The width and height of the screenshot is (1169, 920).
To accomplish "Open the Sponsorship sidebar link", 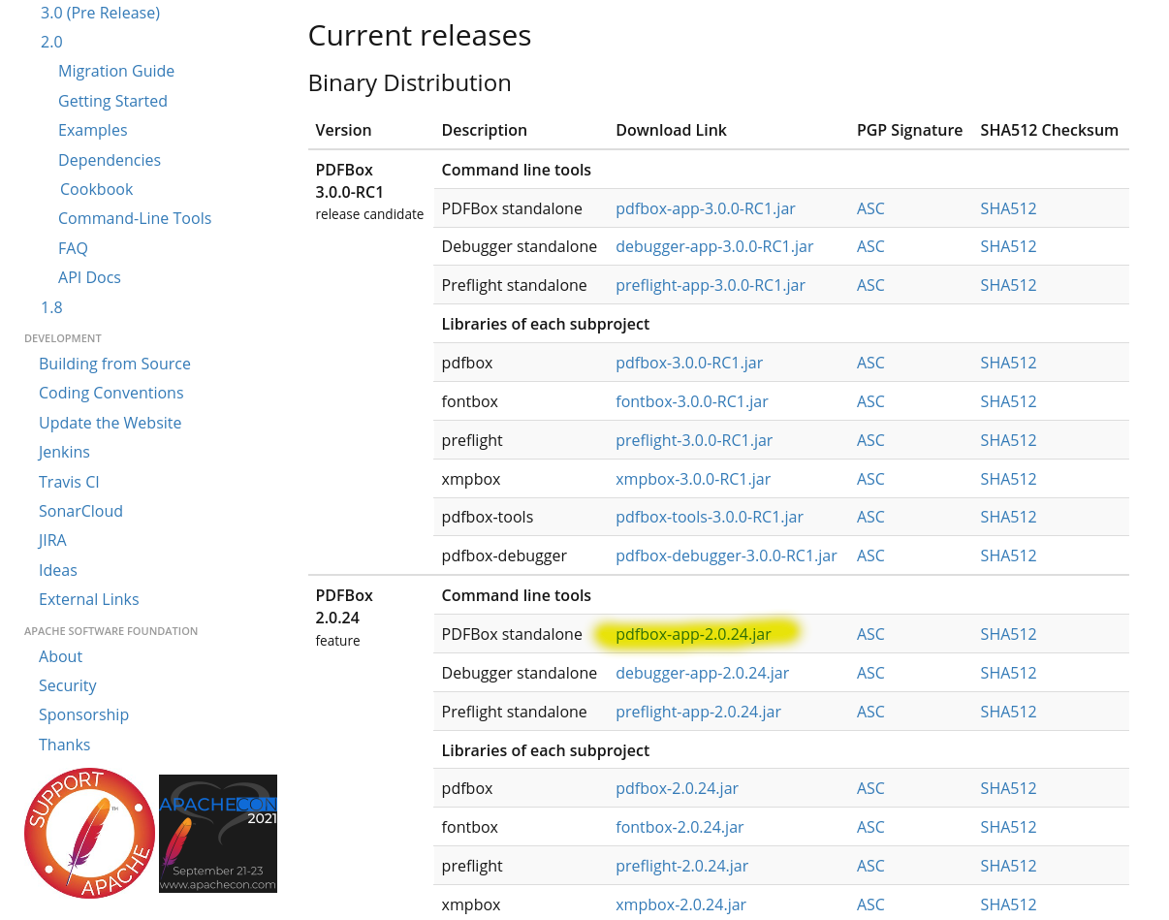I will pos(83,714).
